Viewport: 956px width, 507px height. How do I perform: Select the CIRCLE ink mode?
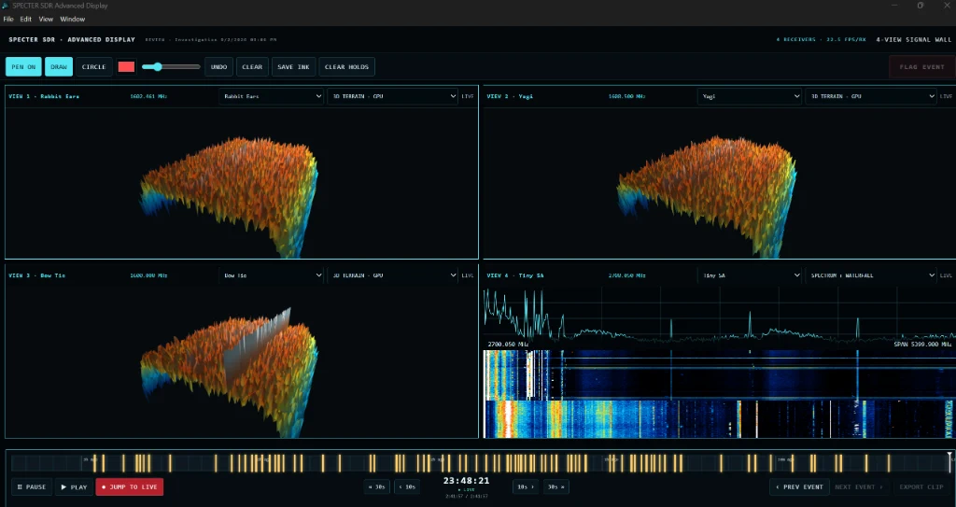(94, 67)
